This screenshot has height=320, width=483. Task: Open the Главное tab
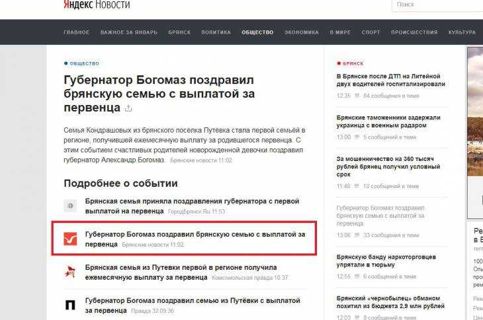(x=76, y=32)
